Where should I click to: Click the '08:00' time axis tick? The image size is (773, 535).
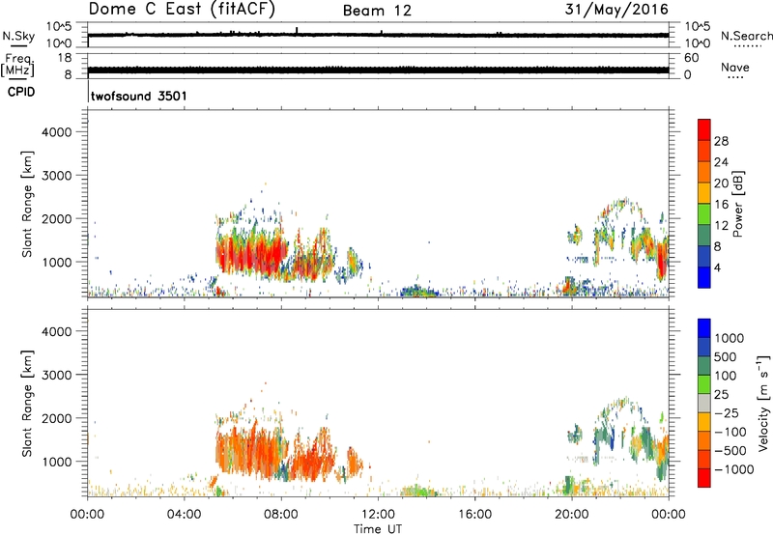coord(281,515)
